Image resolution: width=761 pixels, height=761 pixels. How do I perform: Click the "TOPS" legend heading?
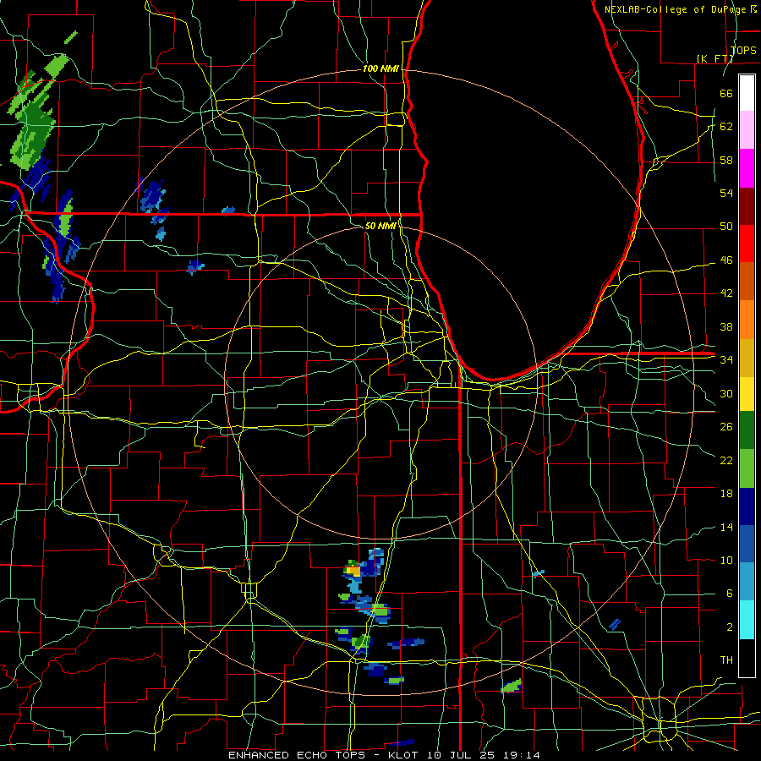pos(743,50)
